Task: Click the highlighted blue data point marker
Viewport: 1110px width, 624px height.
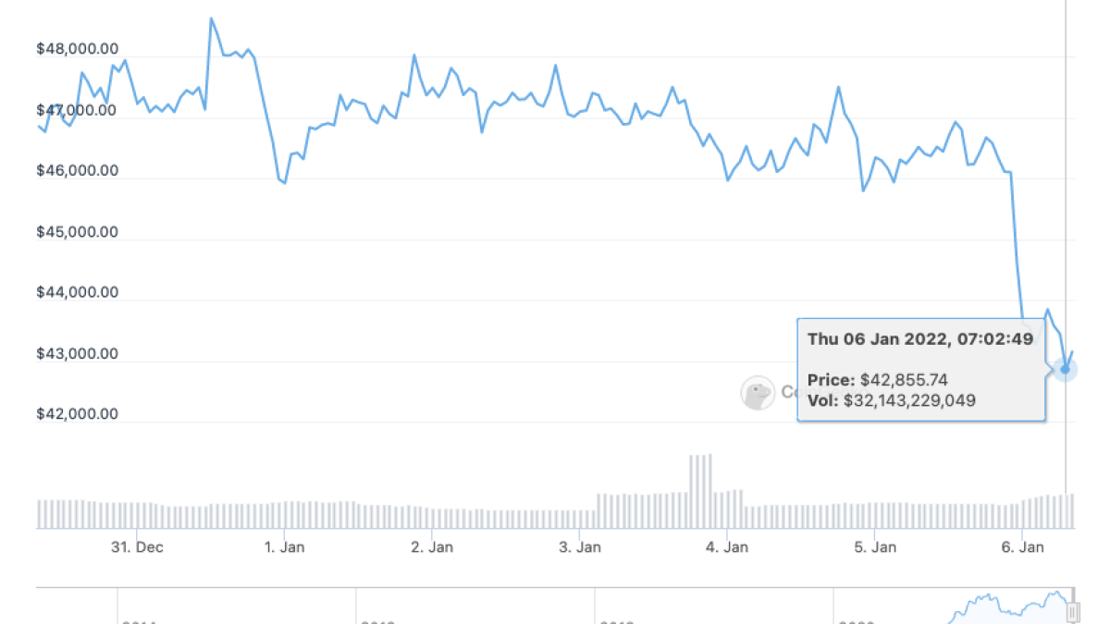Action: click(x=1065, y=370)
